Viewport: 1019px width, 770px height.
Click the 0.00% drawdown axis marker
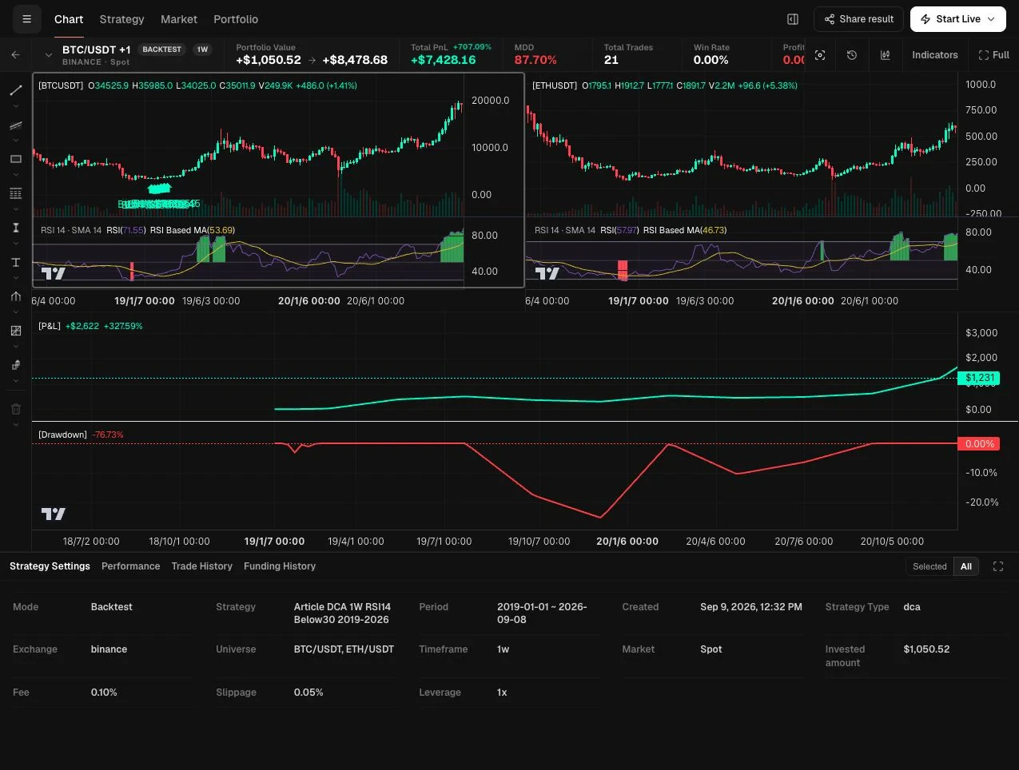click(978, 443)
